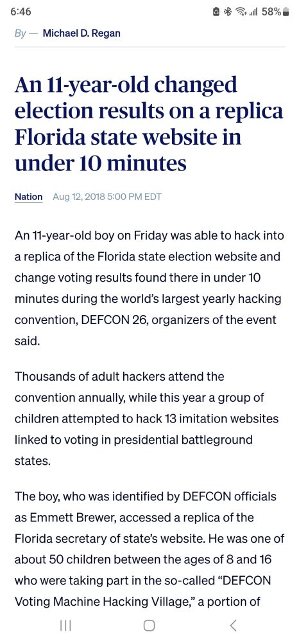Tap the 6:46 clock in status bar
Viewport: 299px width, 643px height.
coord(21,12)
